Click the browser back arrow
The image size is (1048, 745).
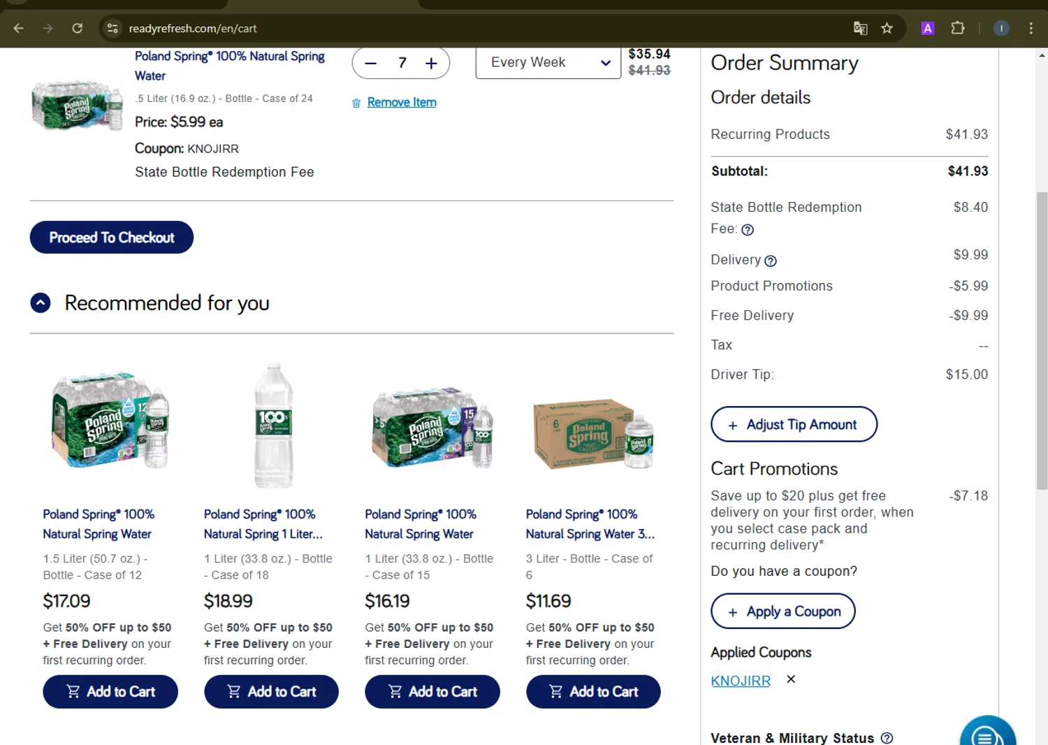tap(19, 28)
